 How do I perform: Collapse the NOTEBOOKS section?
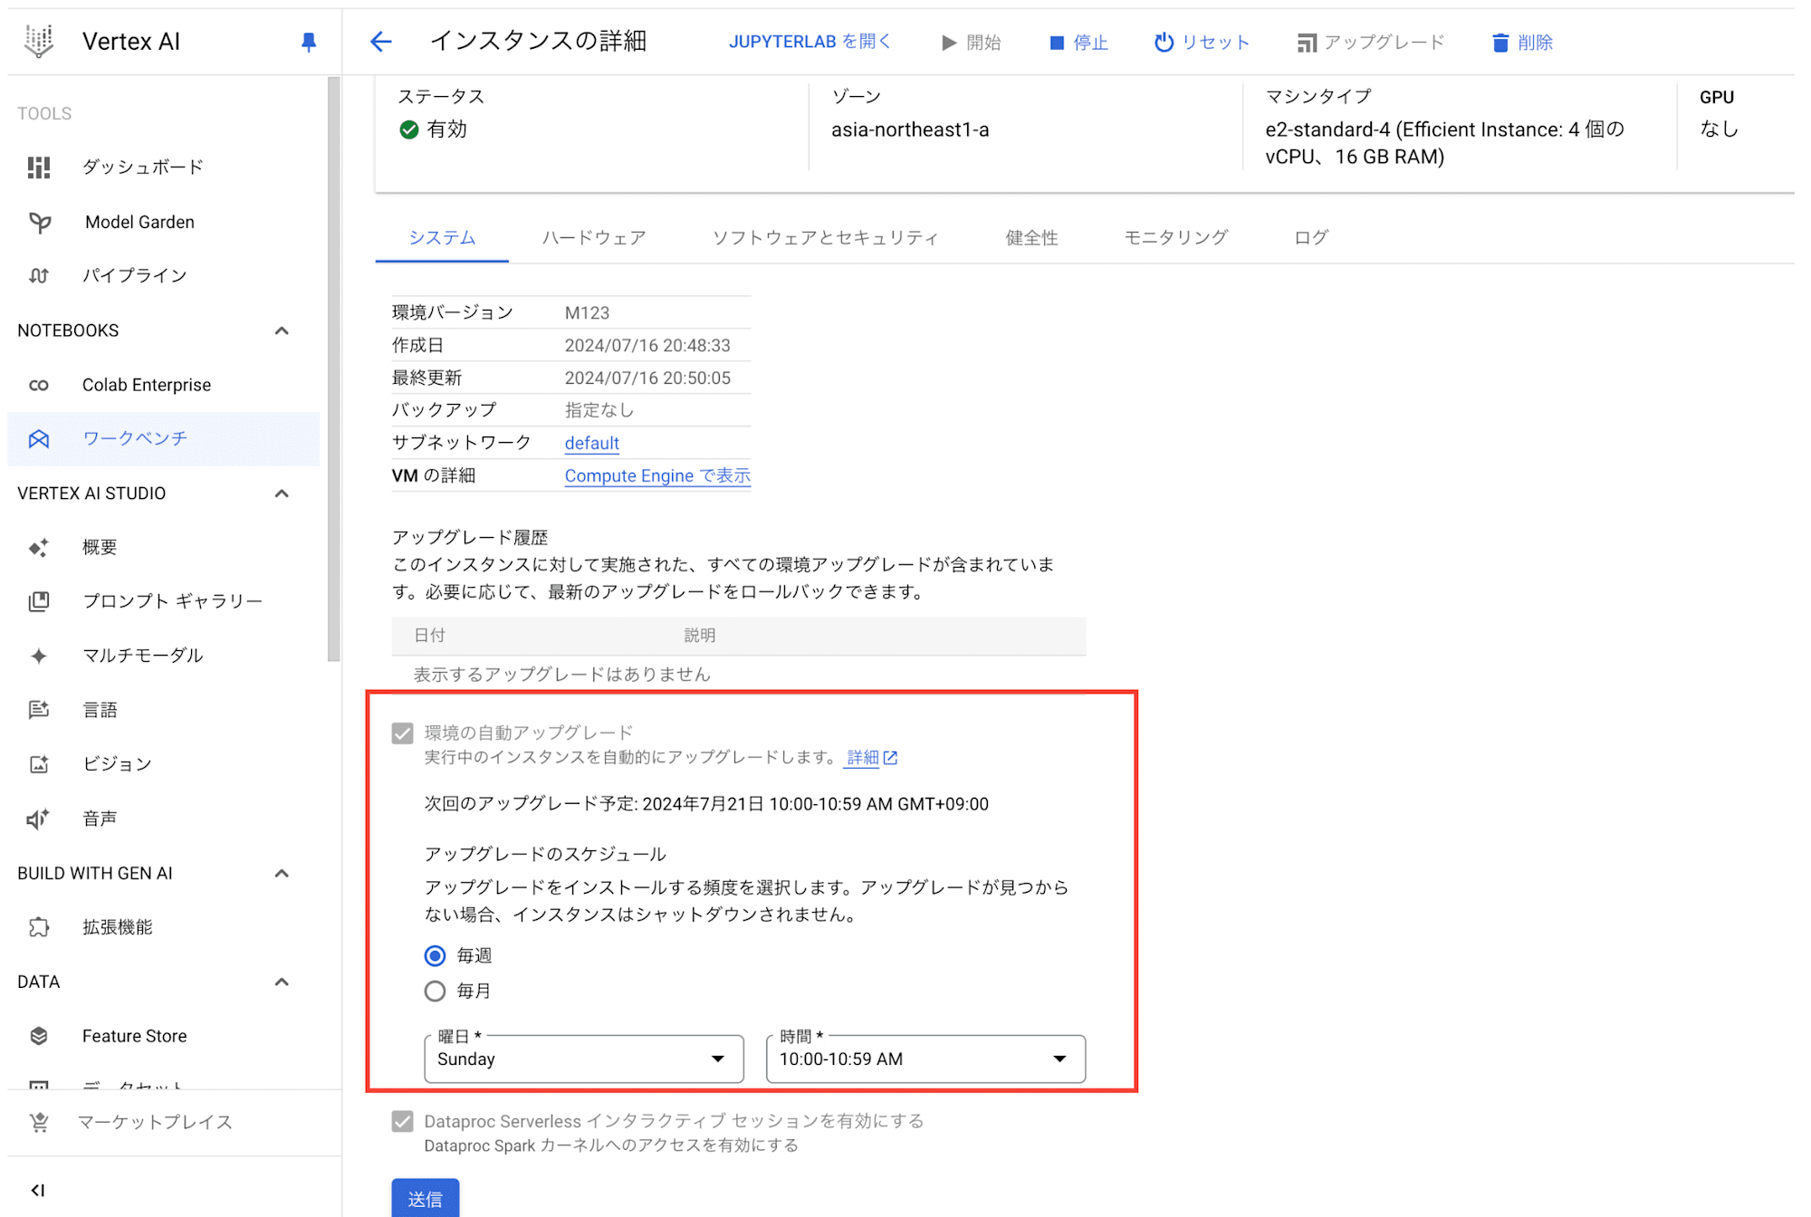tap(282, 331)
